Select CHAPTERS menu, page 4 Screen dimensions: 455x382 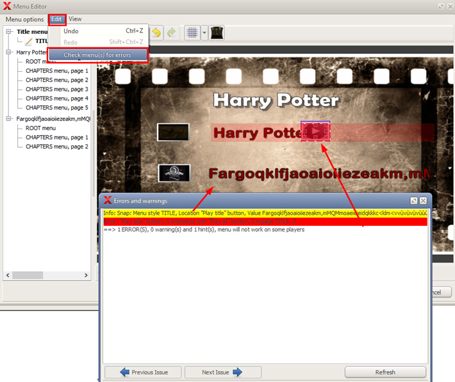click(x=57, y=99)
